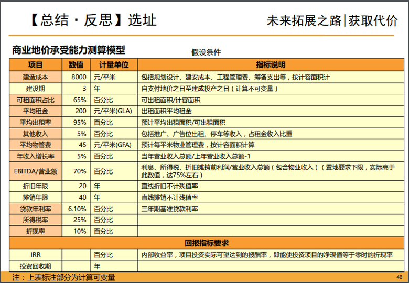
Task: Select the 可租面积占比 cell
Action: pyautogui.click(x=36, y=100)
